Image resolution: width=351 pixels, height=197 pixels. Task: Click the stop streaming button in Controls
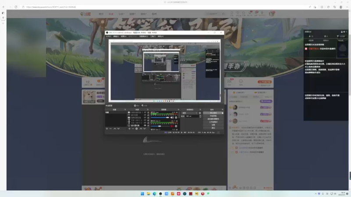click(x=213, y=113)
